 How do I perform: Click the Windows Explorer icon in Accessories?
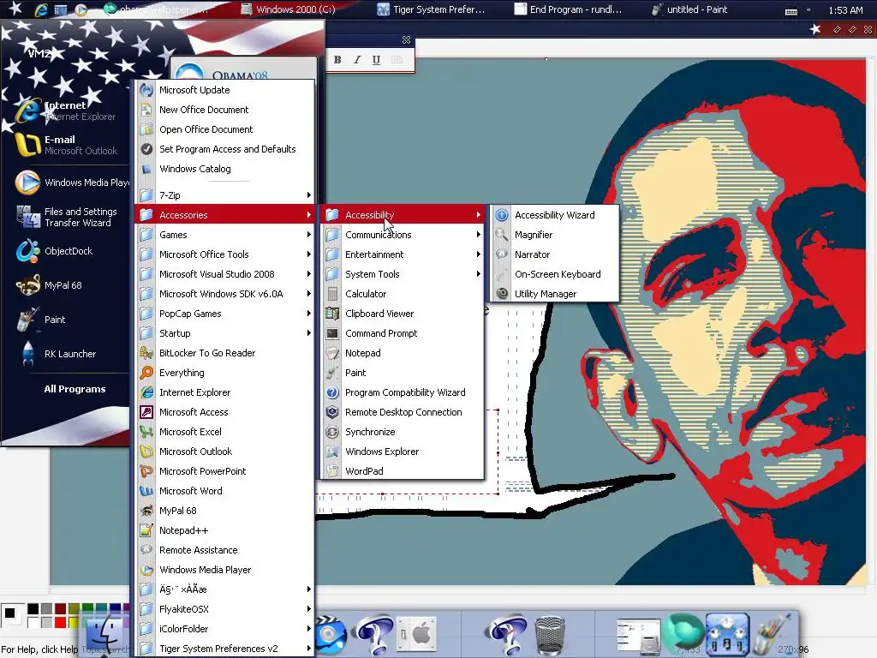(x=332, y=452)
